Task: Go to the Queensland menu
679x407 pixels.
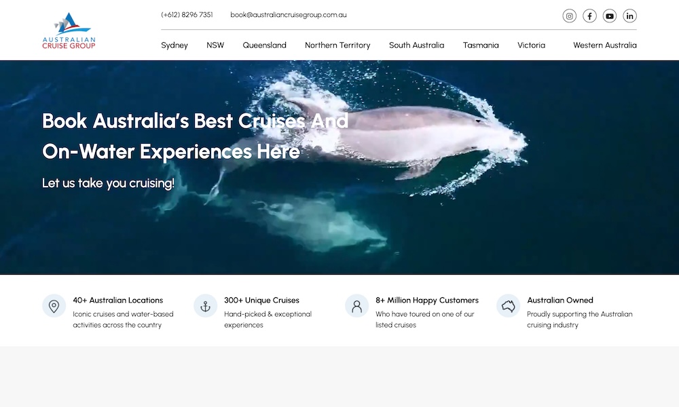Action: click(264, 45)
